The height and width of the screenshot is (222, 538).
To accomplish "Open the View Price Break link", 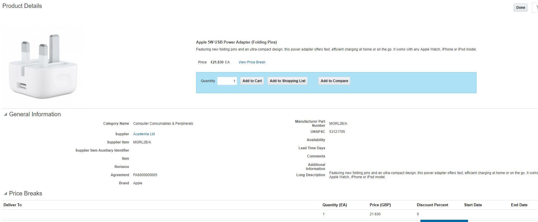I will pos(252,62).
